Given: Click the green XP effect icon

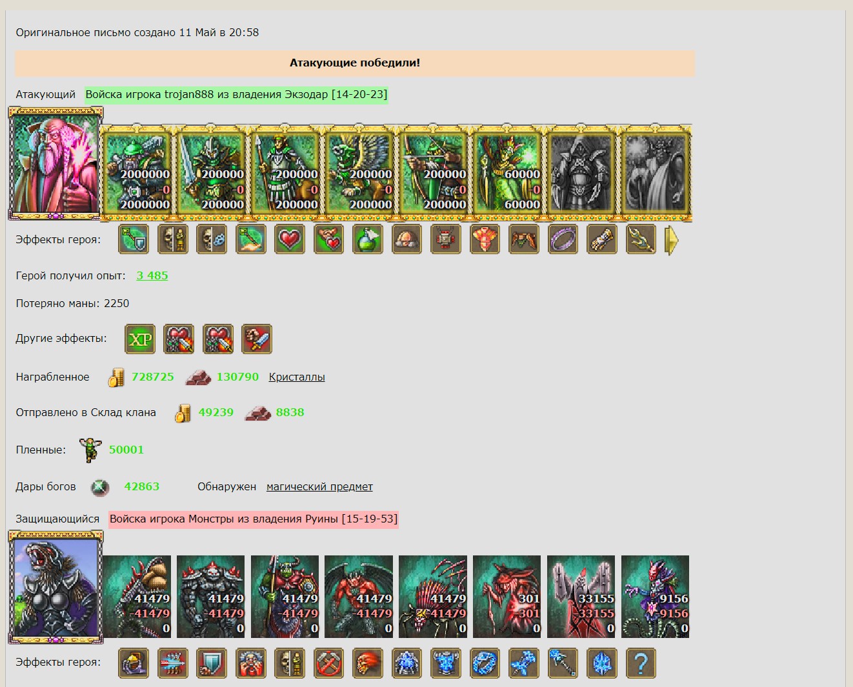Looking at the screenshot, I should point(140,339).
